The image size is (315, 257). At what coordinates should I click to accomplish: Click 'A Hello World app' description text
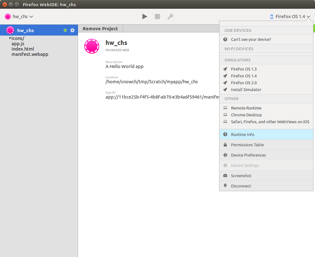(125, 66)
